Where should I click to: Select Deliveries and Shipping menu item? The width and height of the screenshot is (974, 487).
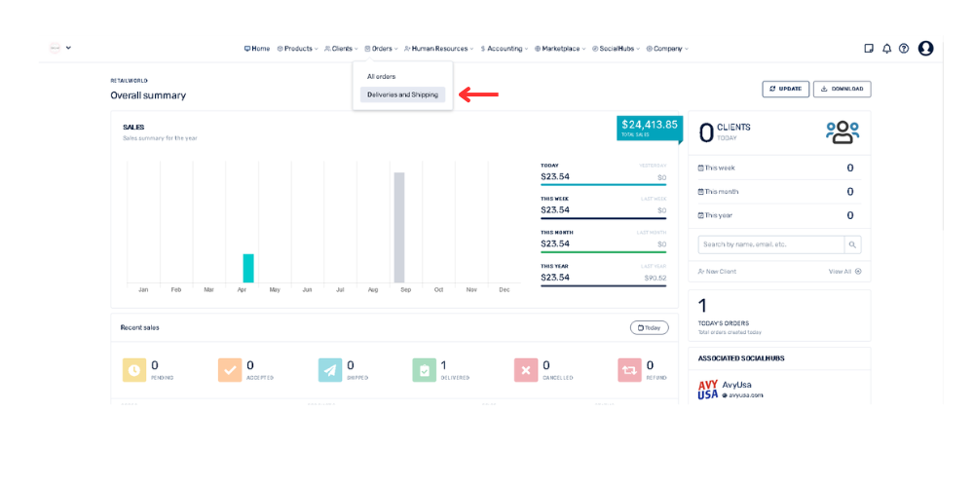tap(402, 94)
